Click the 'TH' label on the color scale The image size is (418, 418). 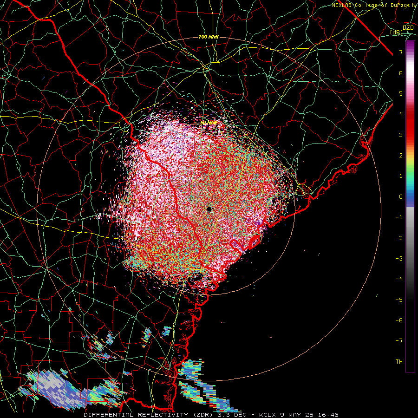399,361
